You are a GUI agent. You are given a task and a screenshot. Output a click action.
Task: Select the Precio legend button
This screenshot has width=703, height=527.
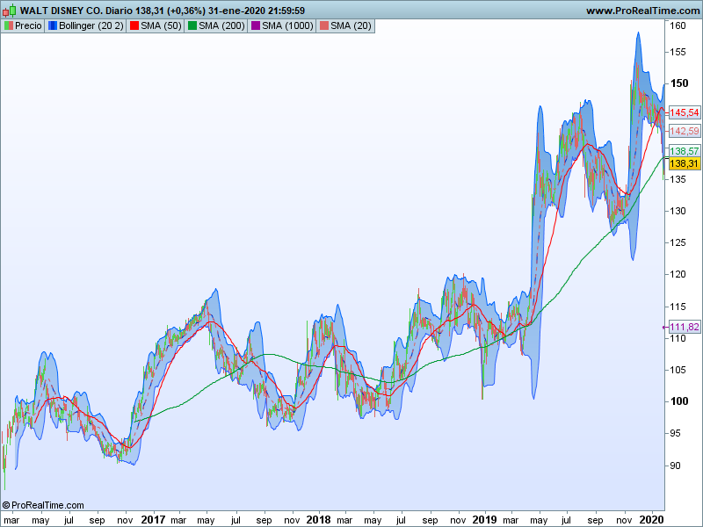coord(23,26)
